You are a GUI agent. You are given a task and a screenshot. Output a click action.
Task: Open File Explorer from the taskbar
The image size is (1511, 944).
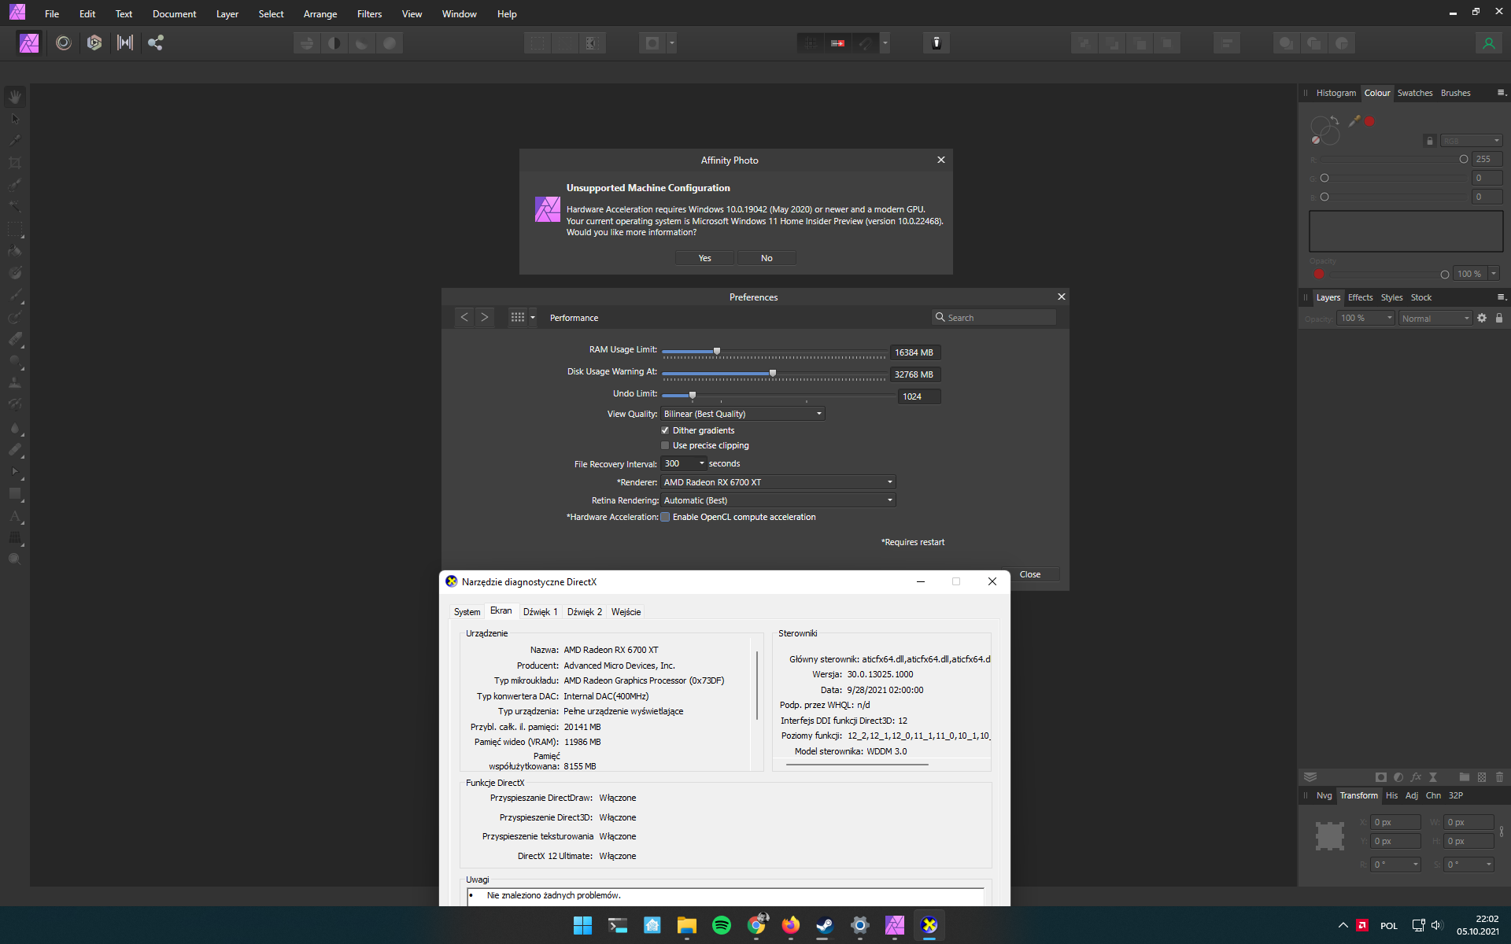point(686,925)
